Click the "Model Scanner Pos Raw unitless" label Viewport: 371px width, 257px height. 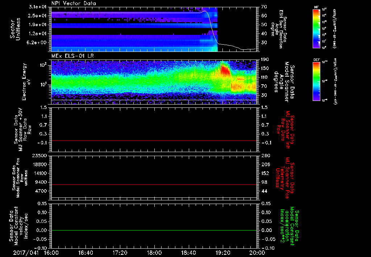pyautogui.click(x=20, y=178)
